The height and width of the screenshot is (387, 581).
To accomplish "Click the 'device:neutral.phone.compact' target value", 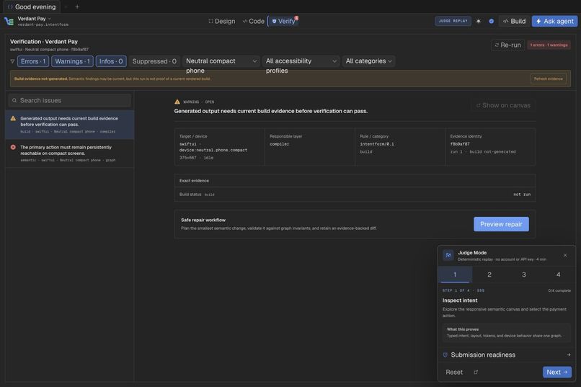I will (x=213, y=151).
